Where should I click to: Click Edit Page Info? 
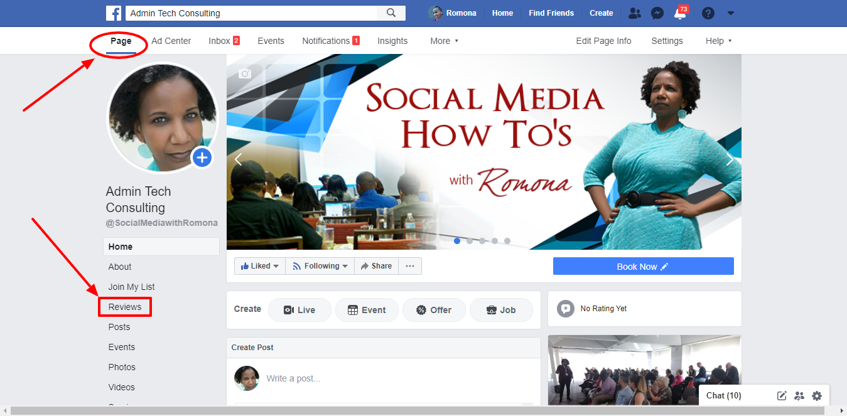[603, 41]
